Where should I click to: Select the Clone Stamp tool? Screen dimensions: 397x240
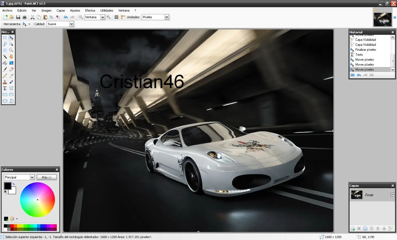pyautogui.click(x=5, y=82)
